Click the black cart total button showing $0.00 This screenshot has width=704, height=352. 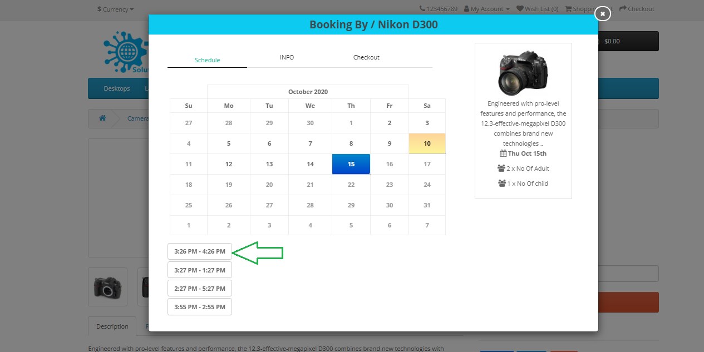pos(628,41)
